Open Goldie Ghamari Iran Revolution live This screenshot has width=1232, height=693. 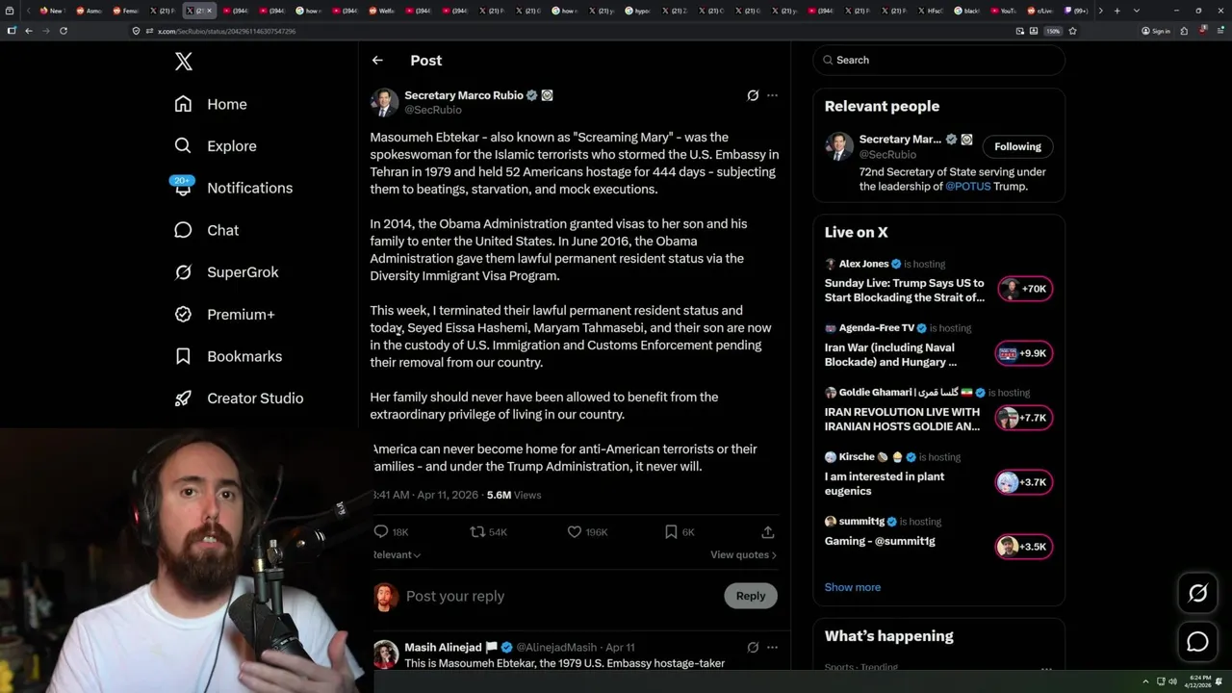point(902,419)
